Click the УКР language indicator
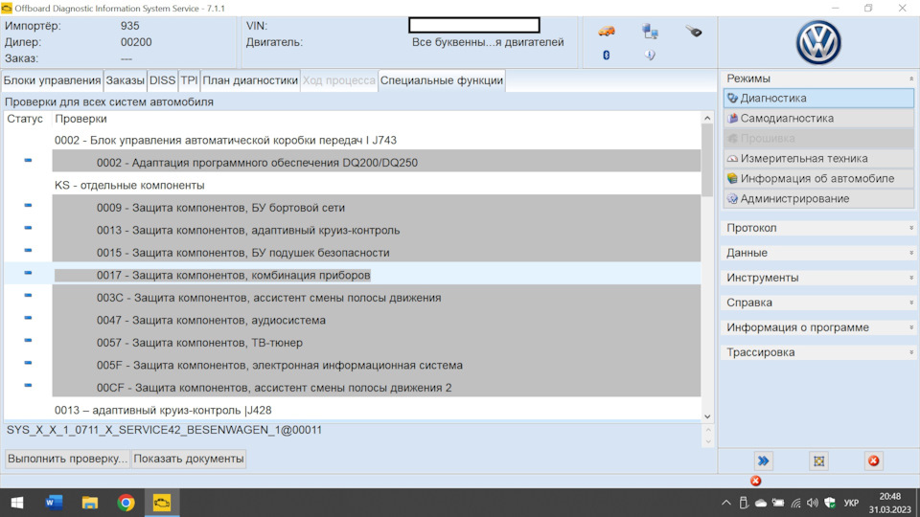 [851, 503]
